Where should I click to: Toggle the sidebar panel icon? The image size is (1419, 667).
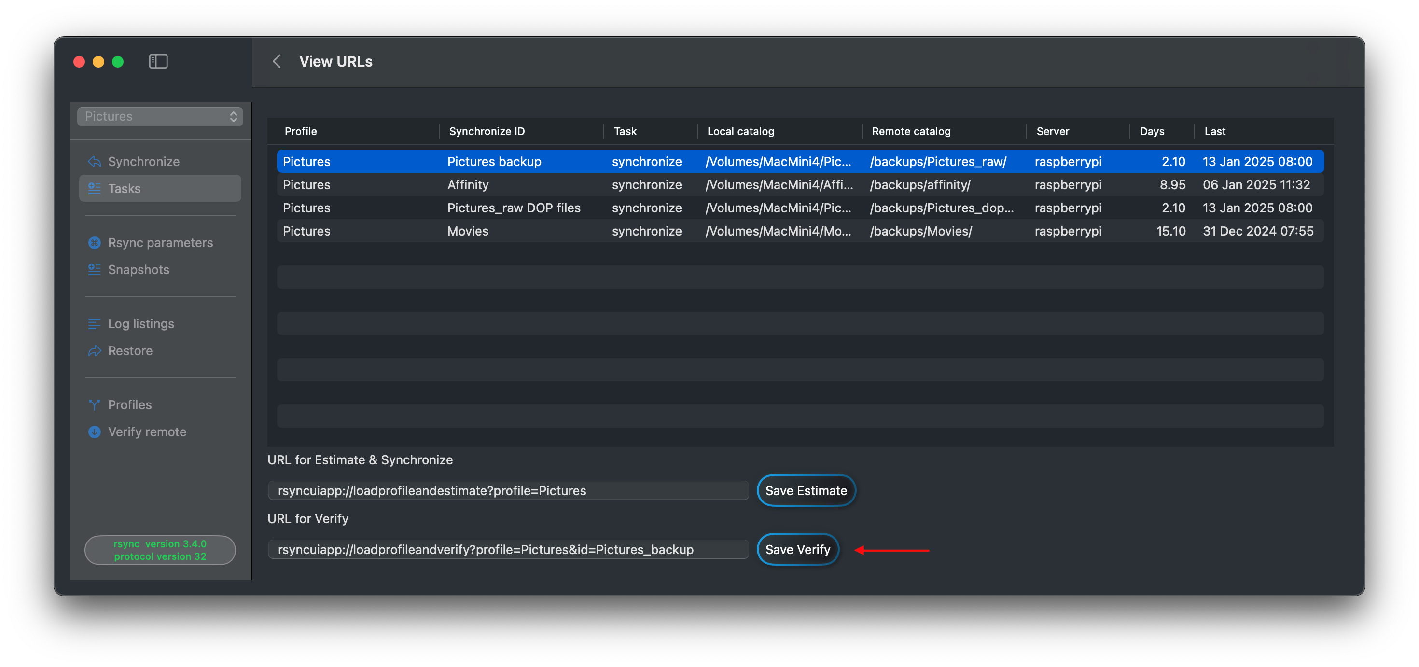click(158, 61)
